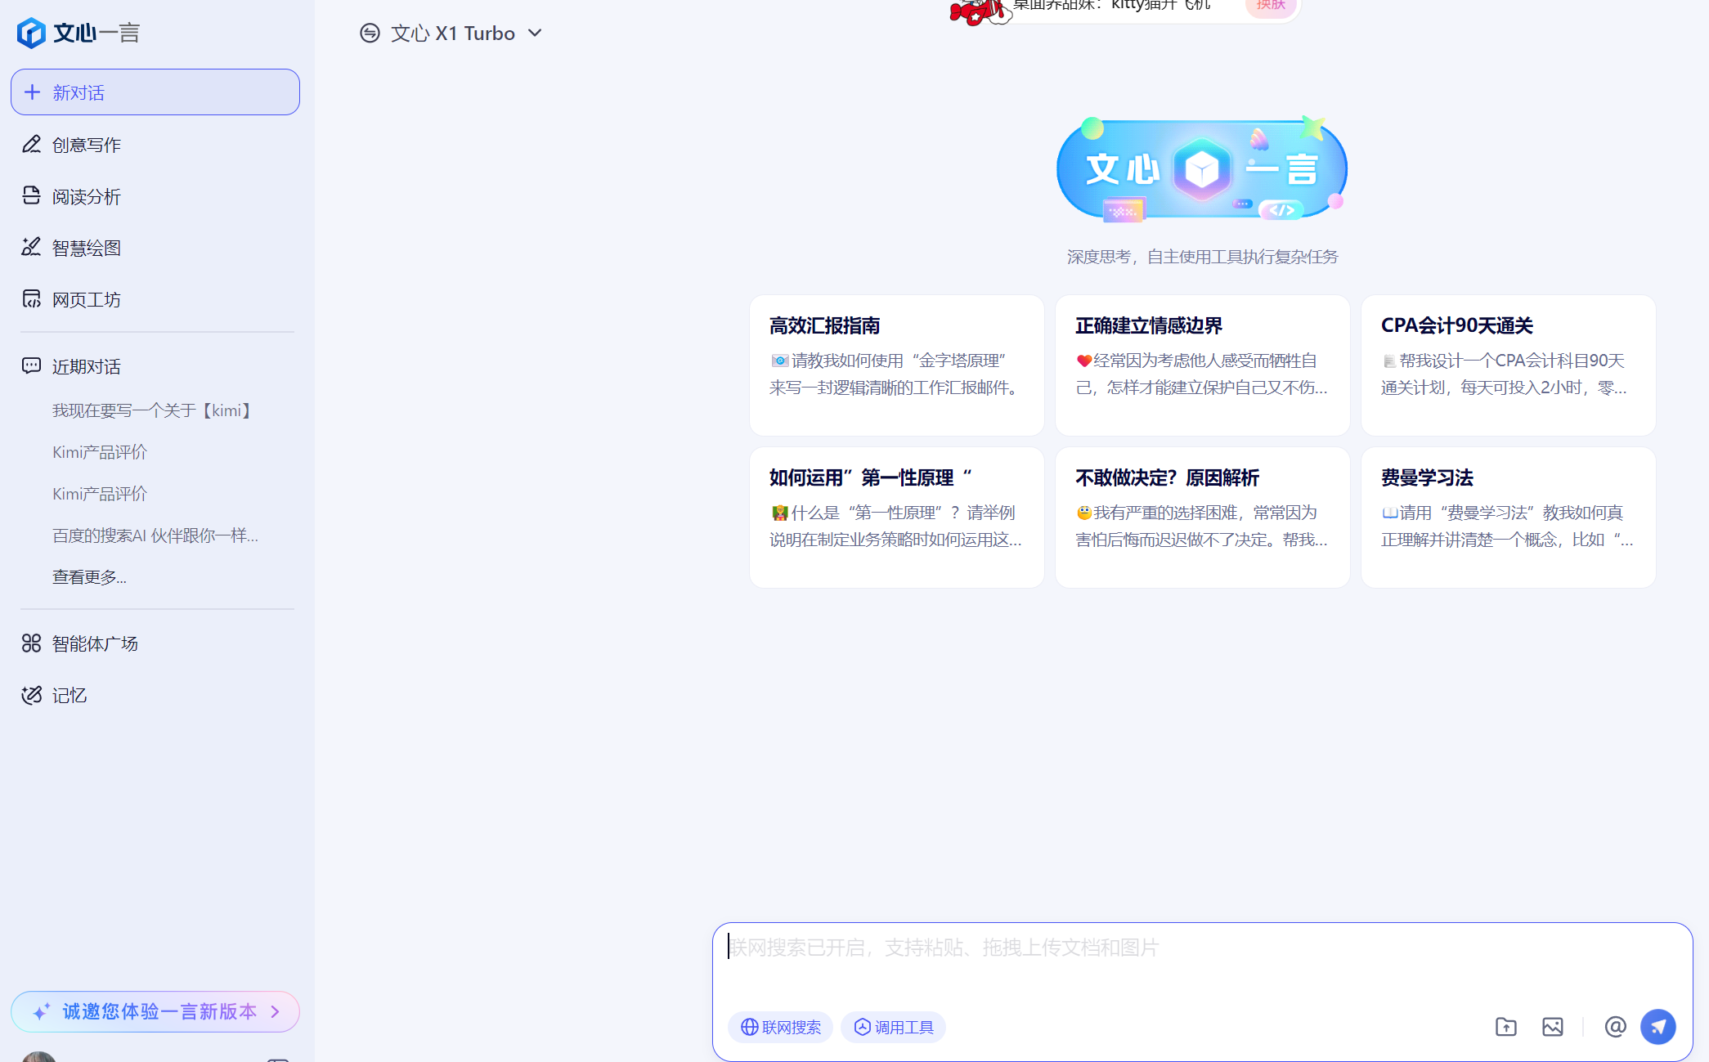Toggle the 调用工具 tool calling option
This screenshot has height=1062, width=1709.
pos(893,1027)
